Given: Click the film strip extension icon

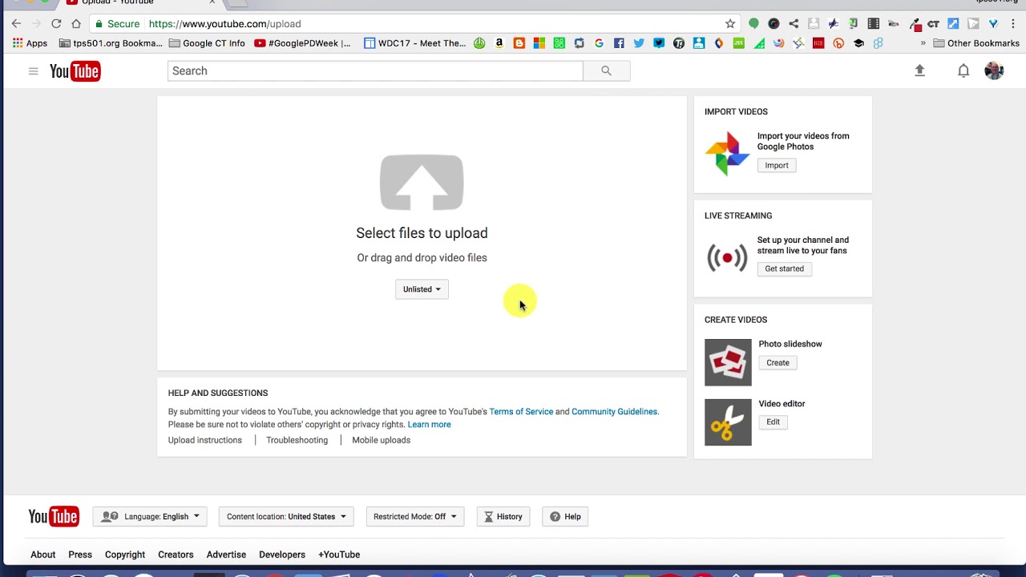Looking at the screenshot, I should click(x=873, y=23).
